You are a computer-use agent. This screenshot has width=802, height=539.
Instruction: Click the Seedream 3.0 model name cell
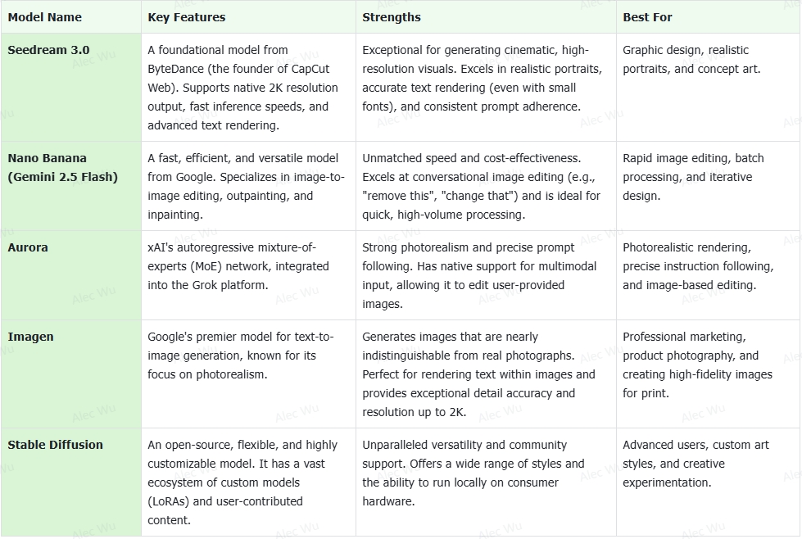point(71,88)
